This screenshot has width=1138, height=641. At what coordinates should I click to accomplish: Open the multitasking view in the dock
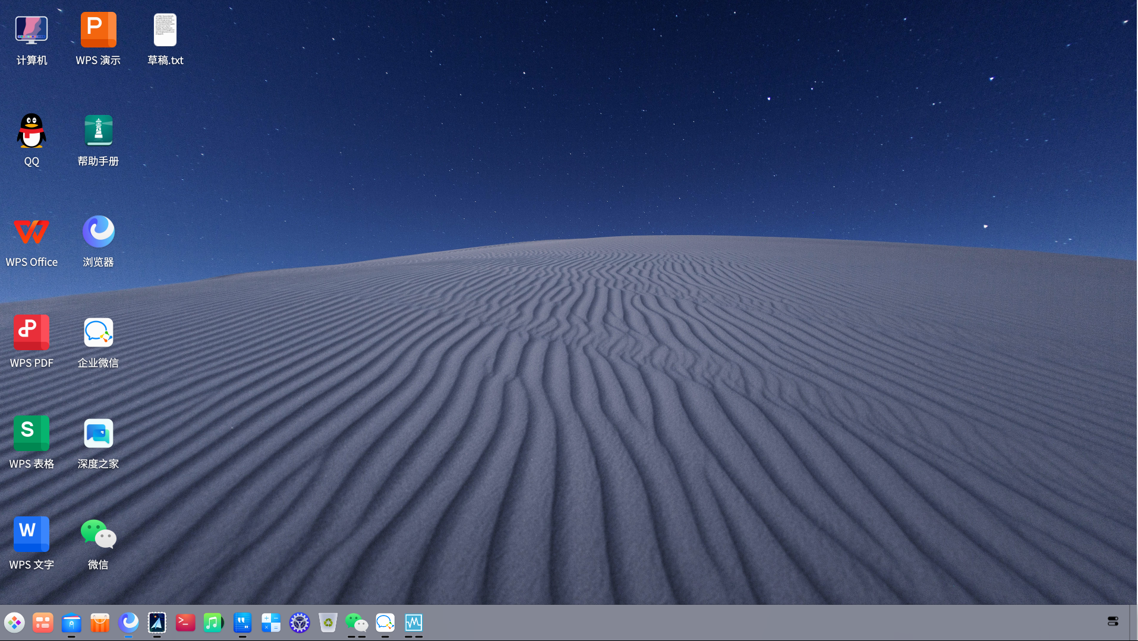(x=43, y=623)
